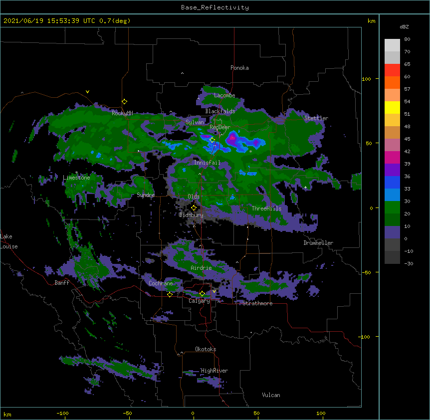Click the dBZ legend heading
This screenshot has width=430, height=420.
coord(404,26)
